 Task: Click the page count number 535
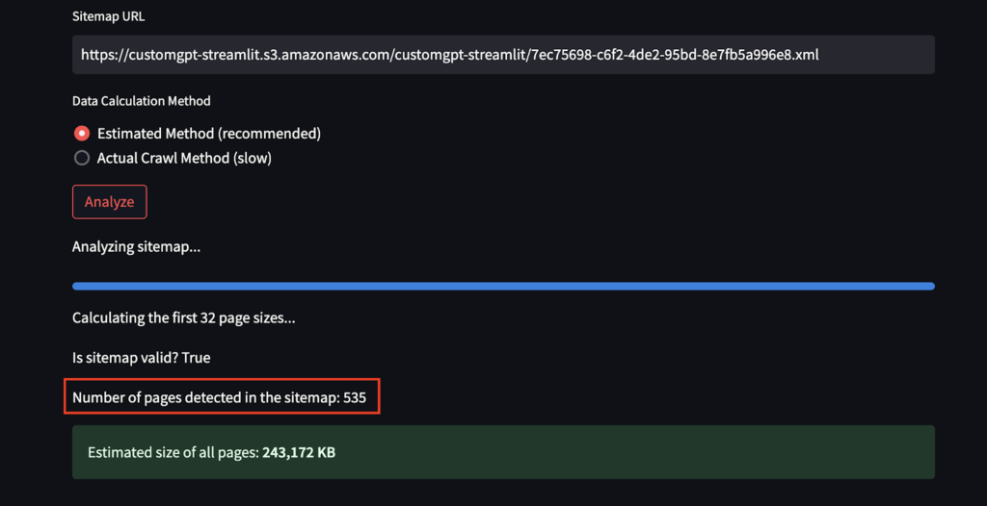355,397
